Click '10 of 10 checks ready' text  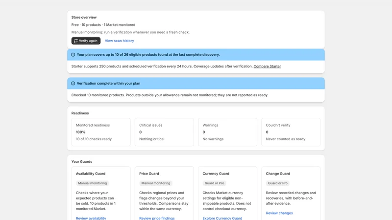coord(94,139)
